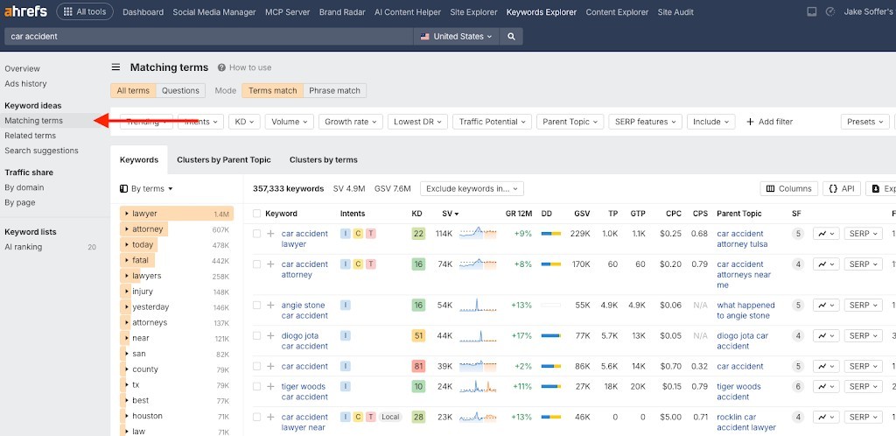Check the angie stone car accident checkbox

[x=256, y=306]
